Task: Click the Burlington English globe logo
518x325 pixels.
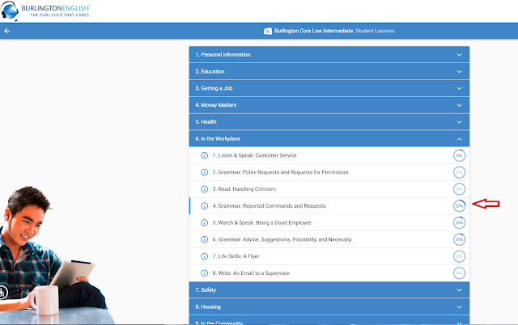Action: click(x=10, y=11)
